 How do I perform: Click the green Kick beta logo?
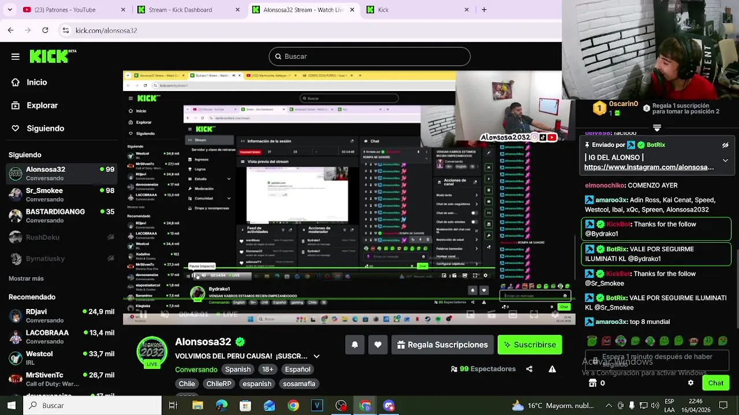53,56
